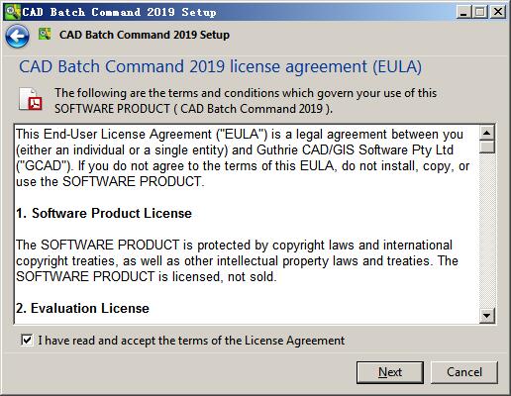511x396 pixels.
Task: Click the EULA scrollbar down arrow
Action: [487, 316]
